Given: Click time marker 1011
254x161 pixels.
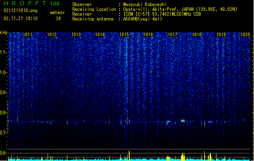Looking at the screenshot, I should tap(27, 35).
